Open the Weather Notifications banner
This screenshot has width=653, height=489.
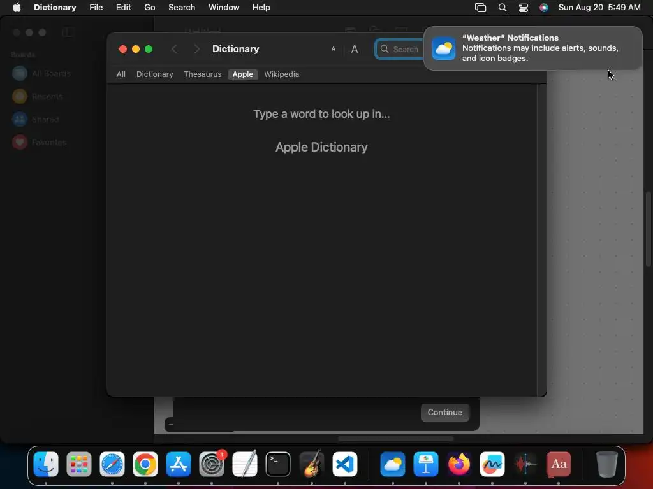[533, 48]
